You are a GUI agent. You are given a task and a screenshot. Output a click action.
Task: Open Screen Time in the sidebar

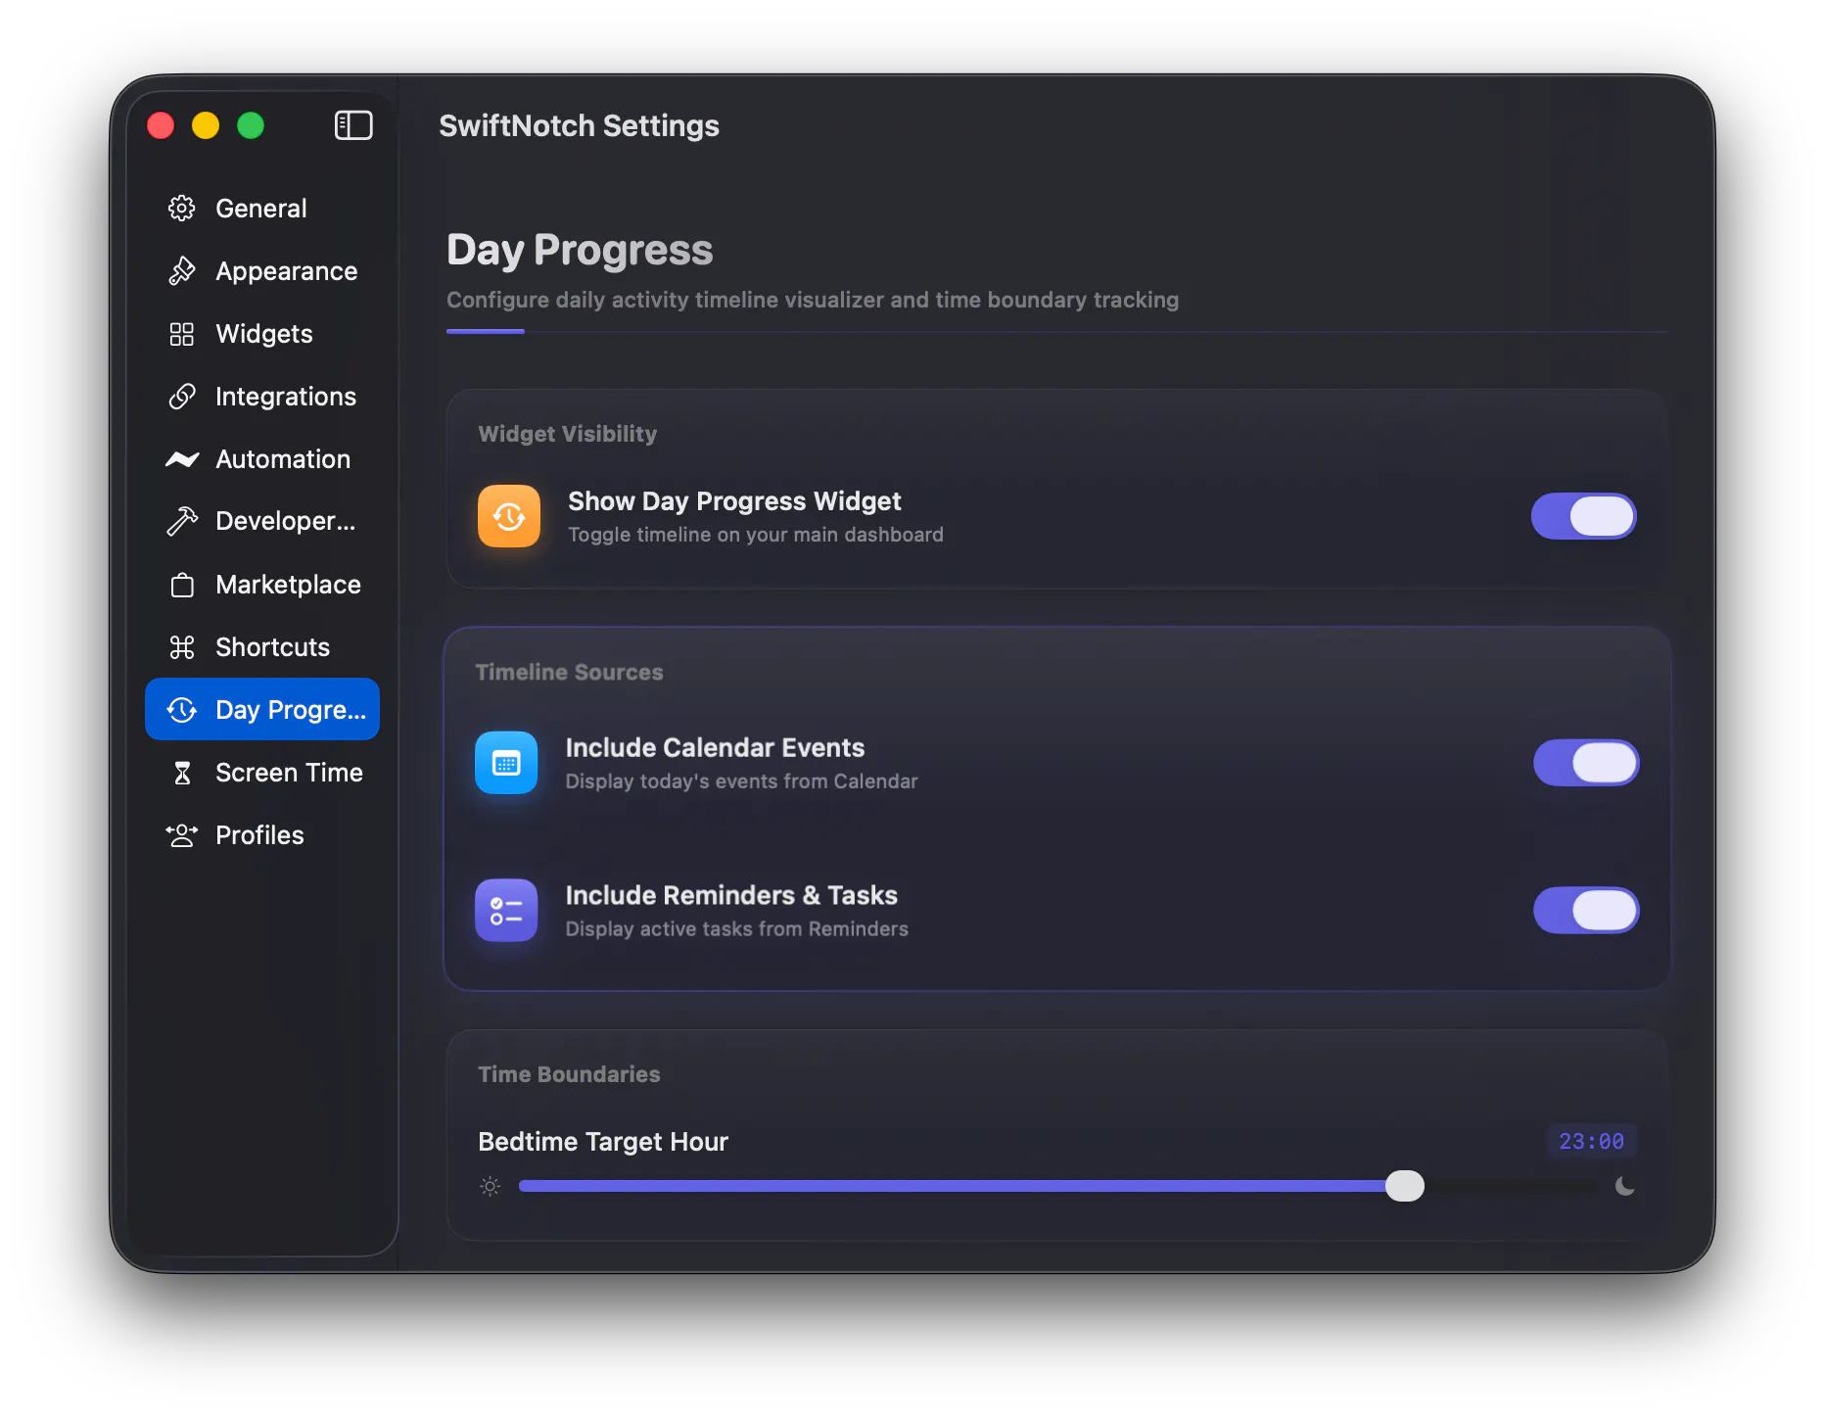coord(262,773)
